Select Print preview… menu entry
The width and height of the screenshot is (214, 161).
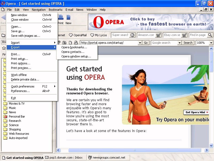pos(32,68)
